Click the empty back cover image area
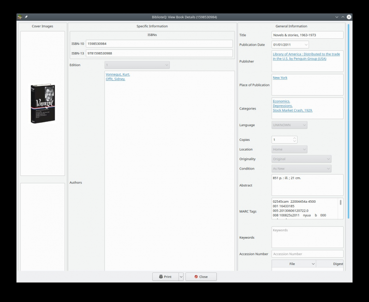Viewport: 369px width, 302px height. [x=42, y=227]
